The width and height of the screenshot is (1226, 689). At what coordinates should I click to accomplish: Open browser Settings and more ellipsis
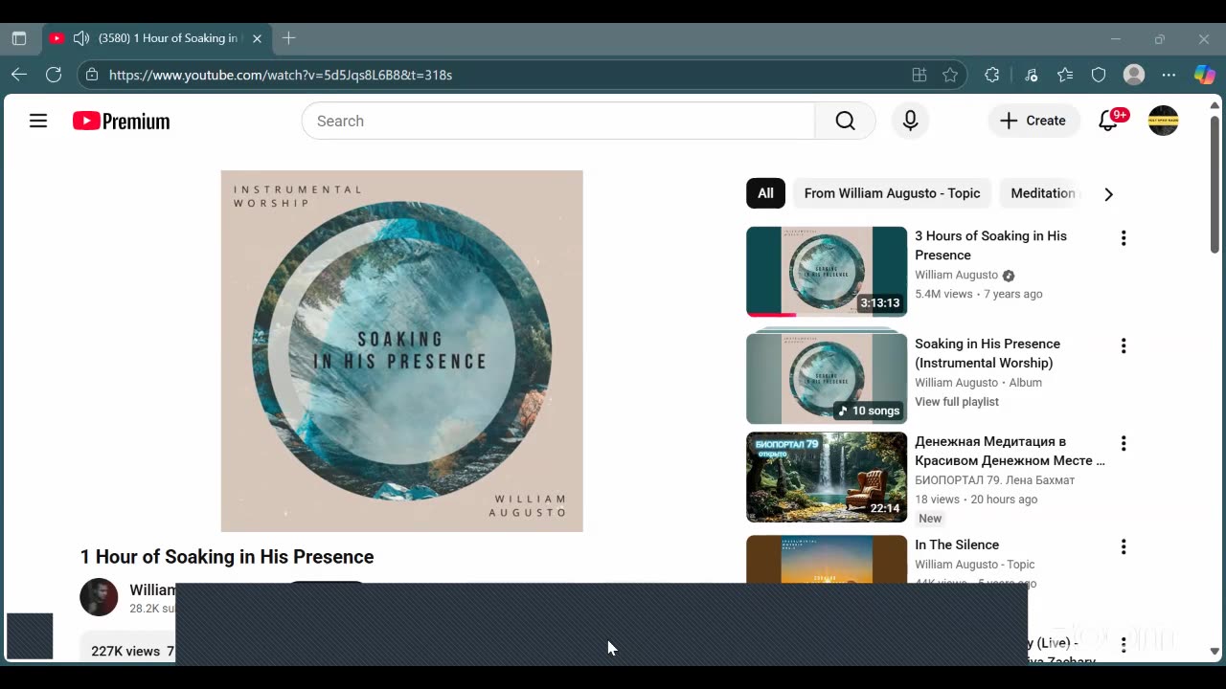(1169, 75)
